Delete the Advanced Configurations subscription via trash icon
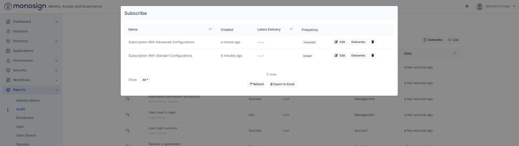This screenshot has height=146, width=519. click(x=373, y=42)
